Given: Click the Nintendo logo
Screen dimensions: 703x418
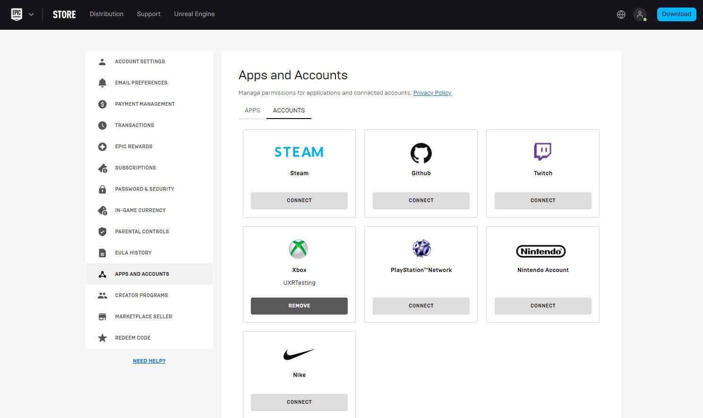Looking at the screenshot, I should coord(541,251).
